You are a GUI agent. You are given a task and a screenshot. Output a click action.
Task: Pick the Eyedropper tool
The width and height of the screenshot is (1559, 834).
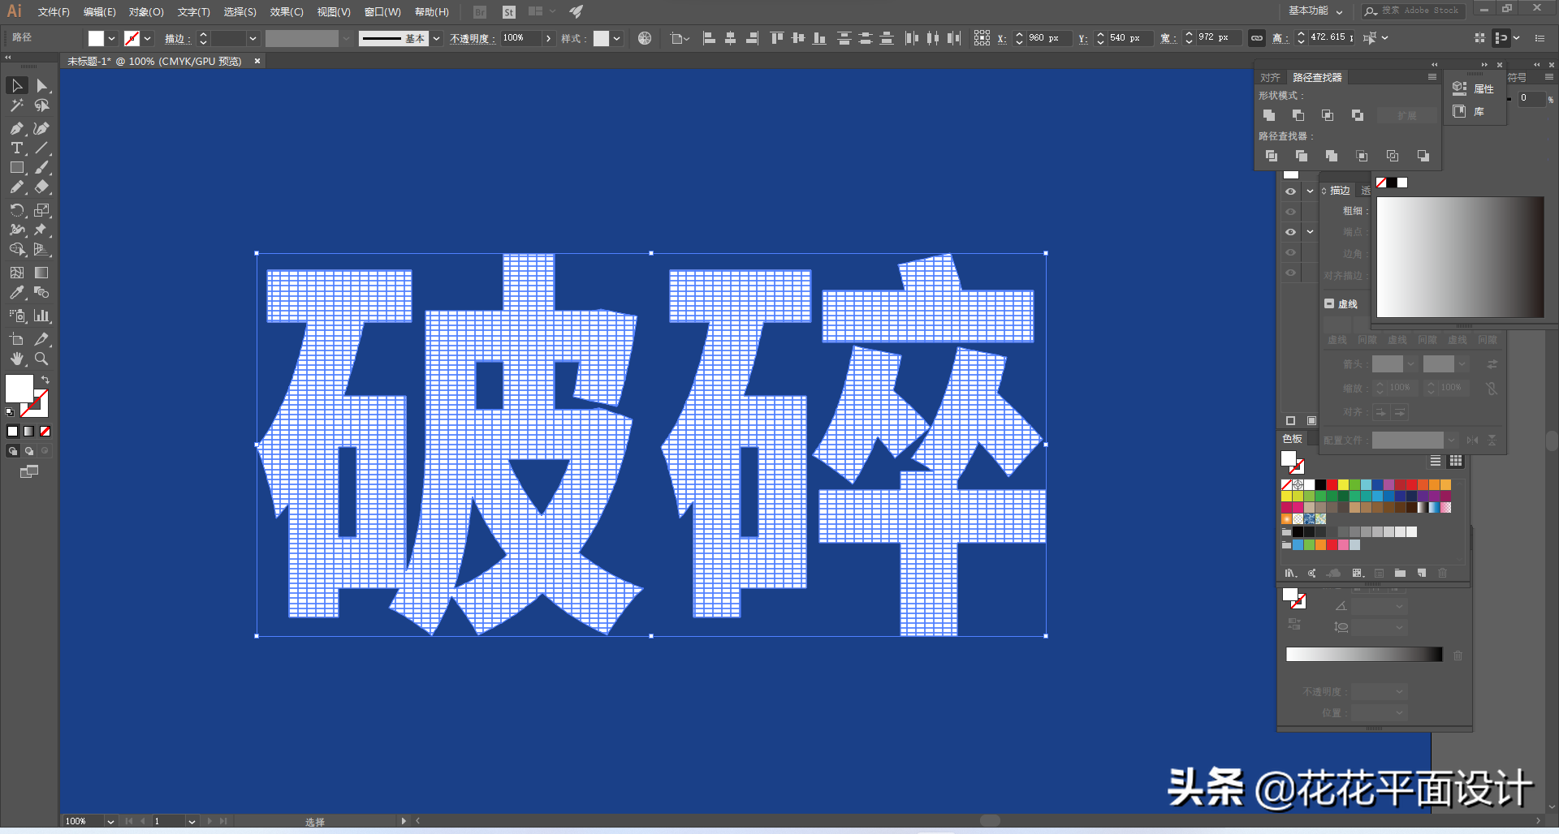tap(17, 293)
